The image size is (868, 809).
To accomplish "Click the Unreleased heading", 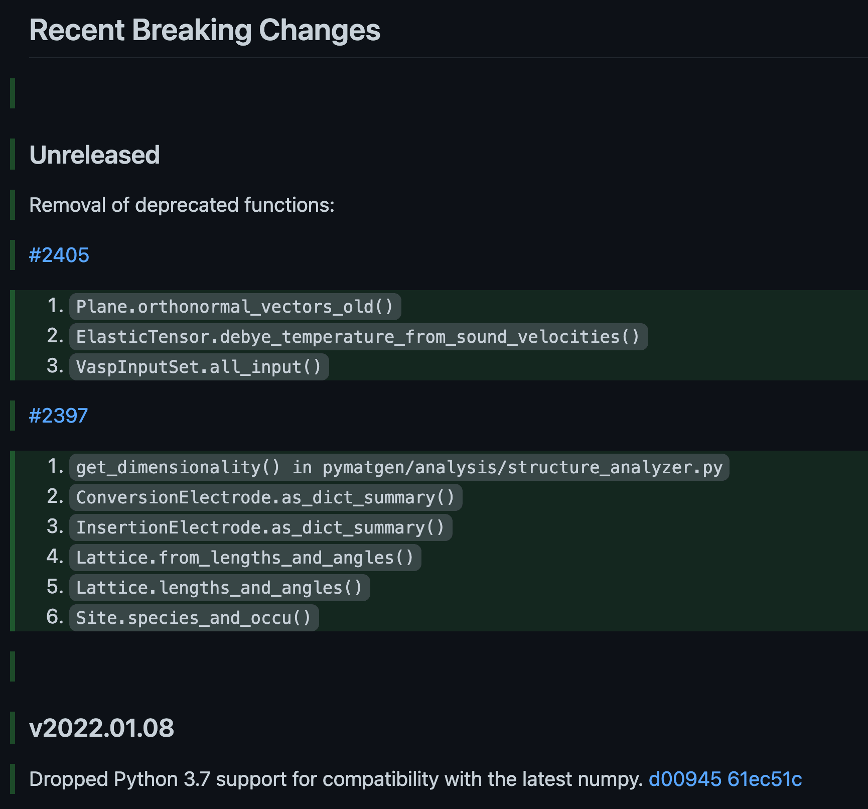I will [x=94, y=155].
